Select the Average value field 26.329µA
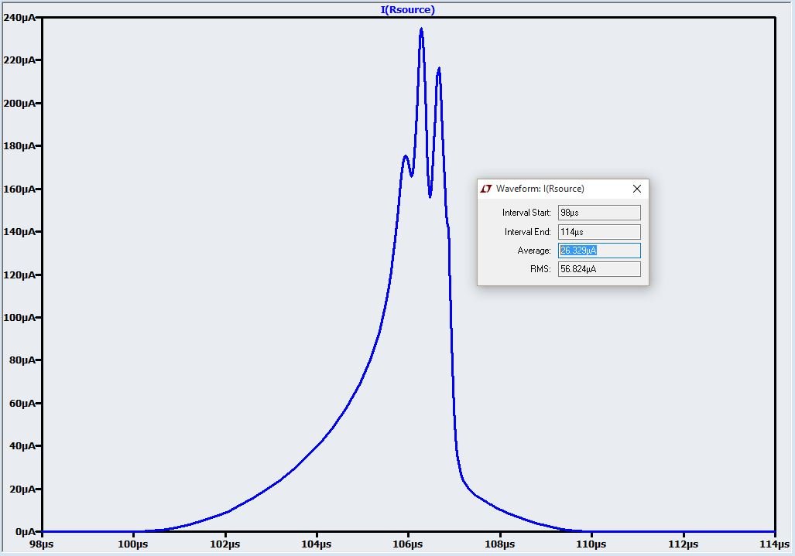This screenshot has height=556, width=795. (x=598, y=251)
